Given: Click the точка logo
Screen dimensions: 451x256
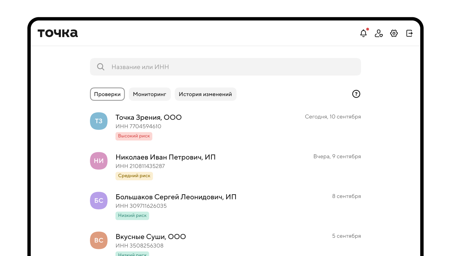Looking at the screenshot, I should [x=58, y=32].
